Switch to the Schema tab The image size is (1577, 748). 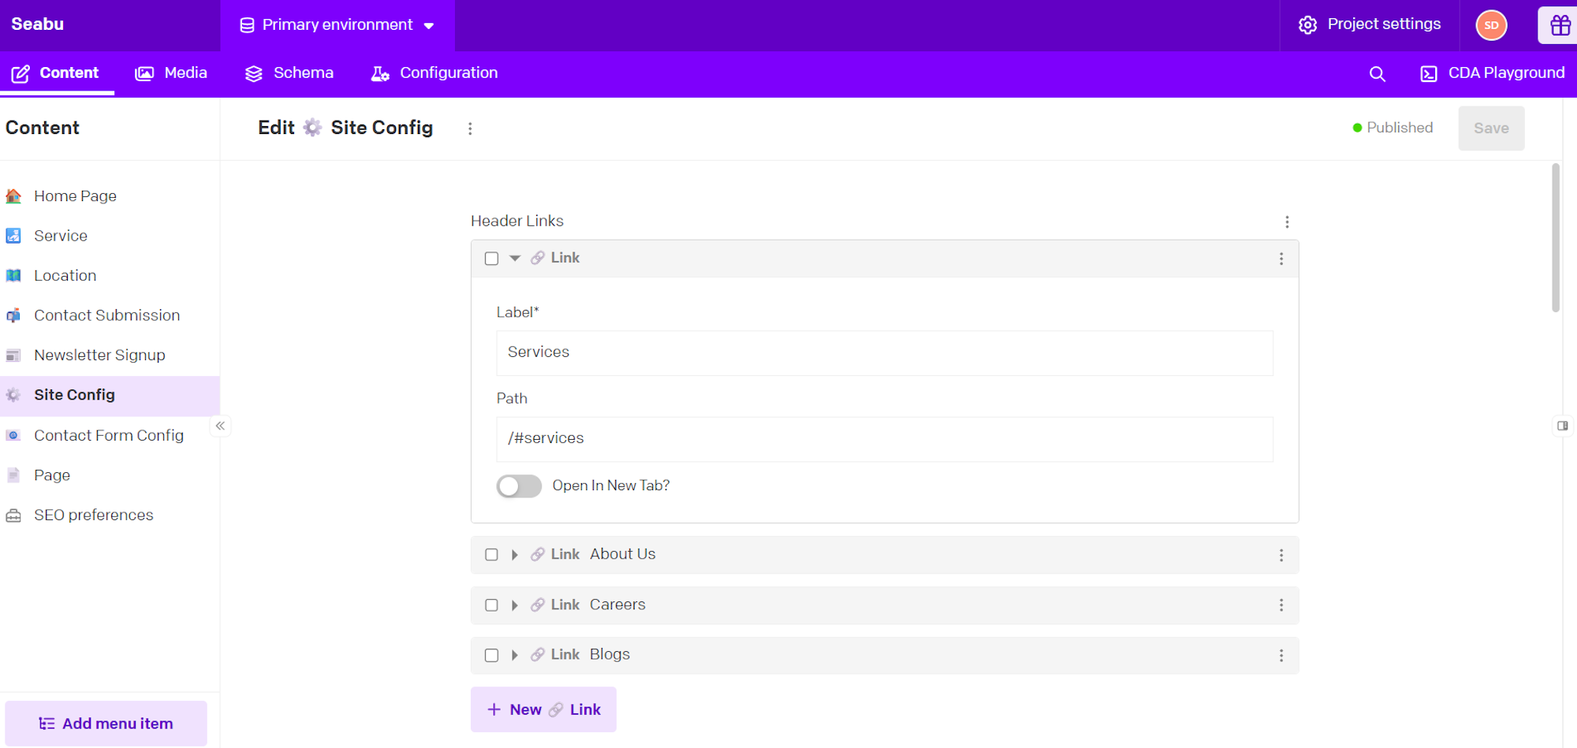tap(289, 73)
